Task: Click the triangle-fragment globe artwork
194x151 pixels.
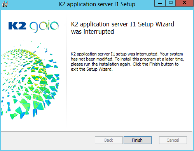Action: 30,81
